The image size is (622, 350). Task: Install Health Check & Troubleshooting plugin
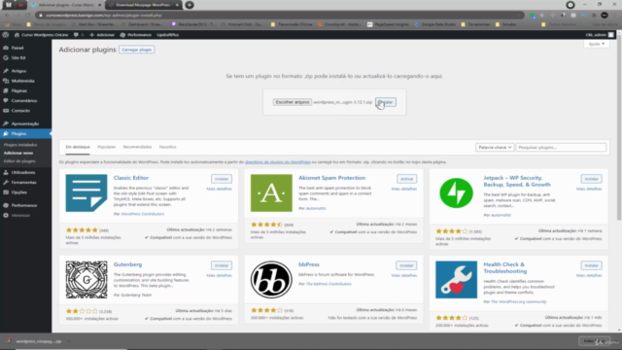tap(592, 265)
